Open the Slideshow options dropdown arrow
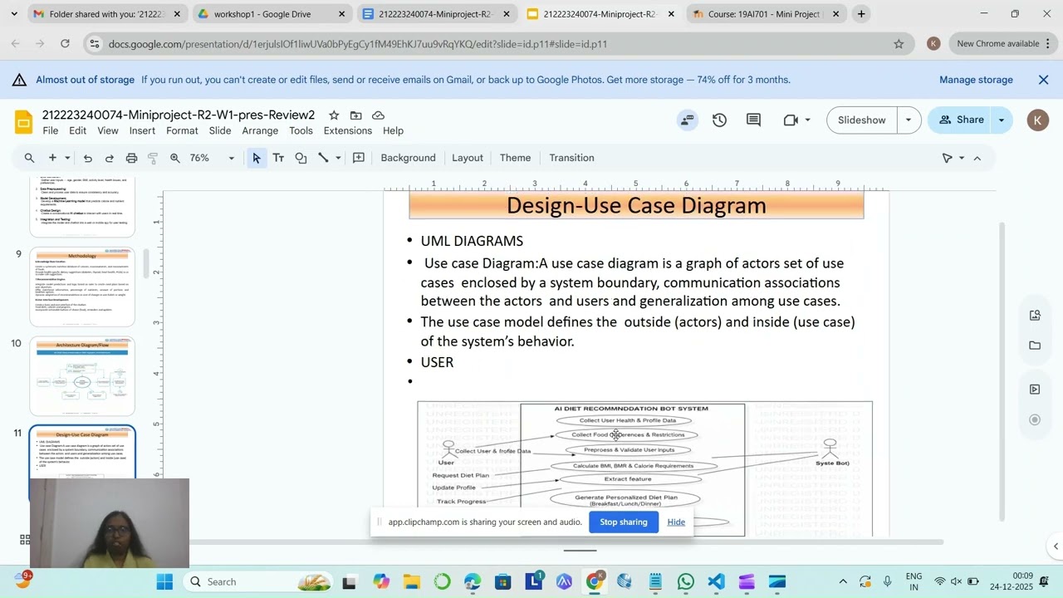This screenshot has height=598, width=1063. coord(909,120)
